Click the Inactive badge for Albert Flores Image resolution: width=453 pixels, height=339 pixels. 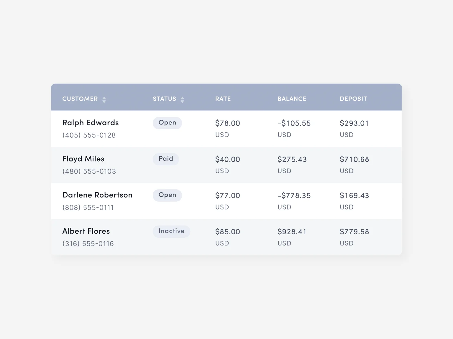tap(171, 231)
